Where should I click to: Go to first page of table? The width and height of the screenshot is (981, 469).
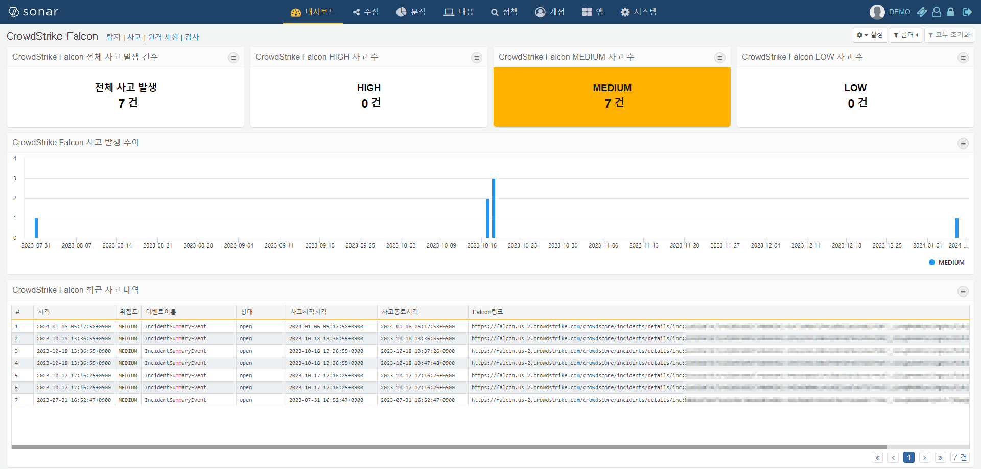point(877,457)
